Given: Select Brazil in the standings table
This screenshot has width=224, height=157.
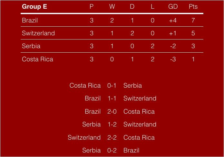Looking at the screenshot, I should [x=30, y=20].
